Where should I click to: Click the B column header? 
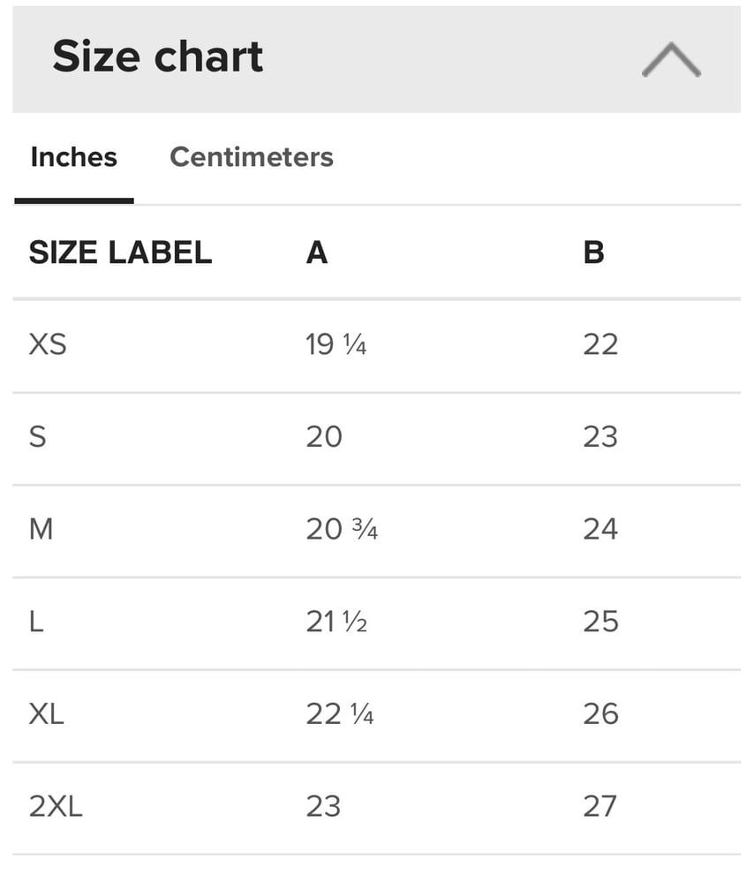point(593,253)
